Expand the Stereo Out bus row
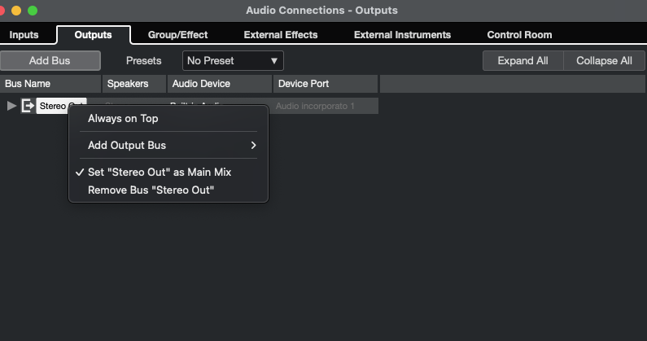Screen dimensions: 647x341 point(11,106)
